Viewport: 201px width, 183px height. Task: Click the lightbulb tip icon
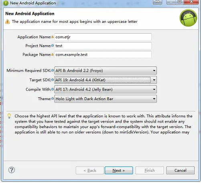point(9,116)
